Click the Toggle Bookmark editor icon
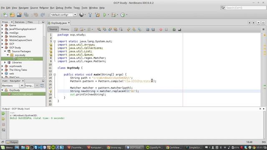 [x=140, y=30]
